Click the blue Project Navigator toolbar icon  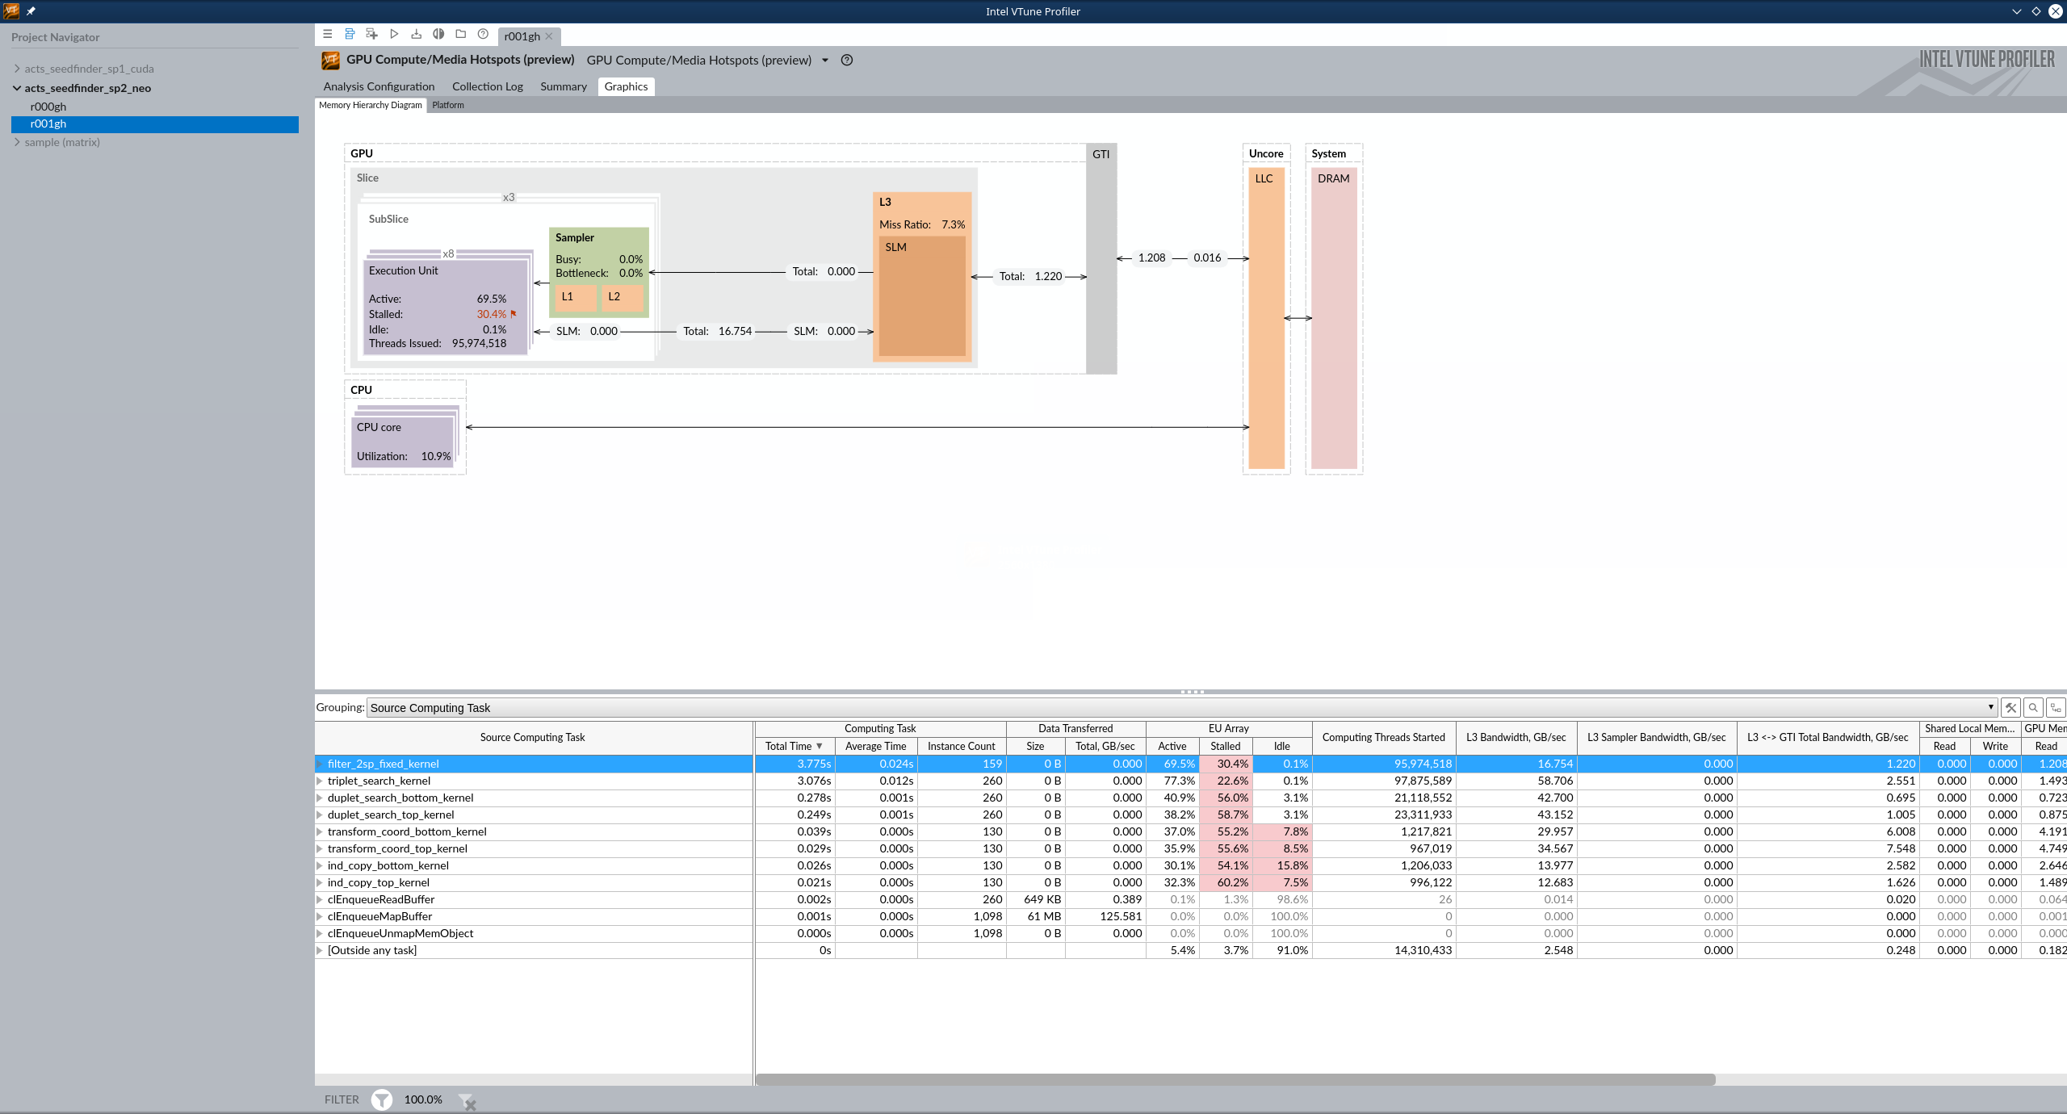350,35
